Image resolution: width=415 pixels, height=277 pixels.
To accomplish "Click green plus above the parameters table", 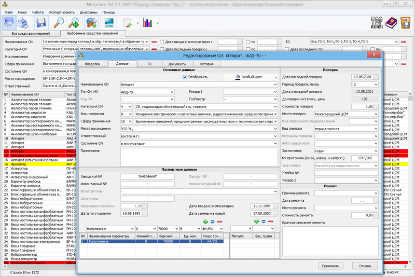I will [205, 221].
